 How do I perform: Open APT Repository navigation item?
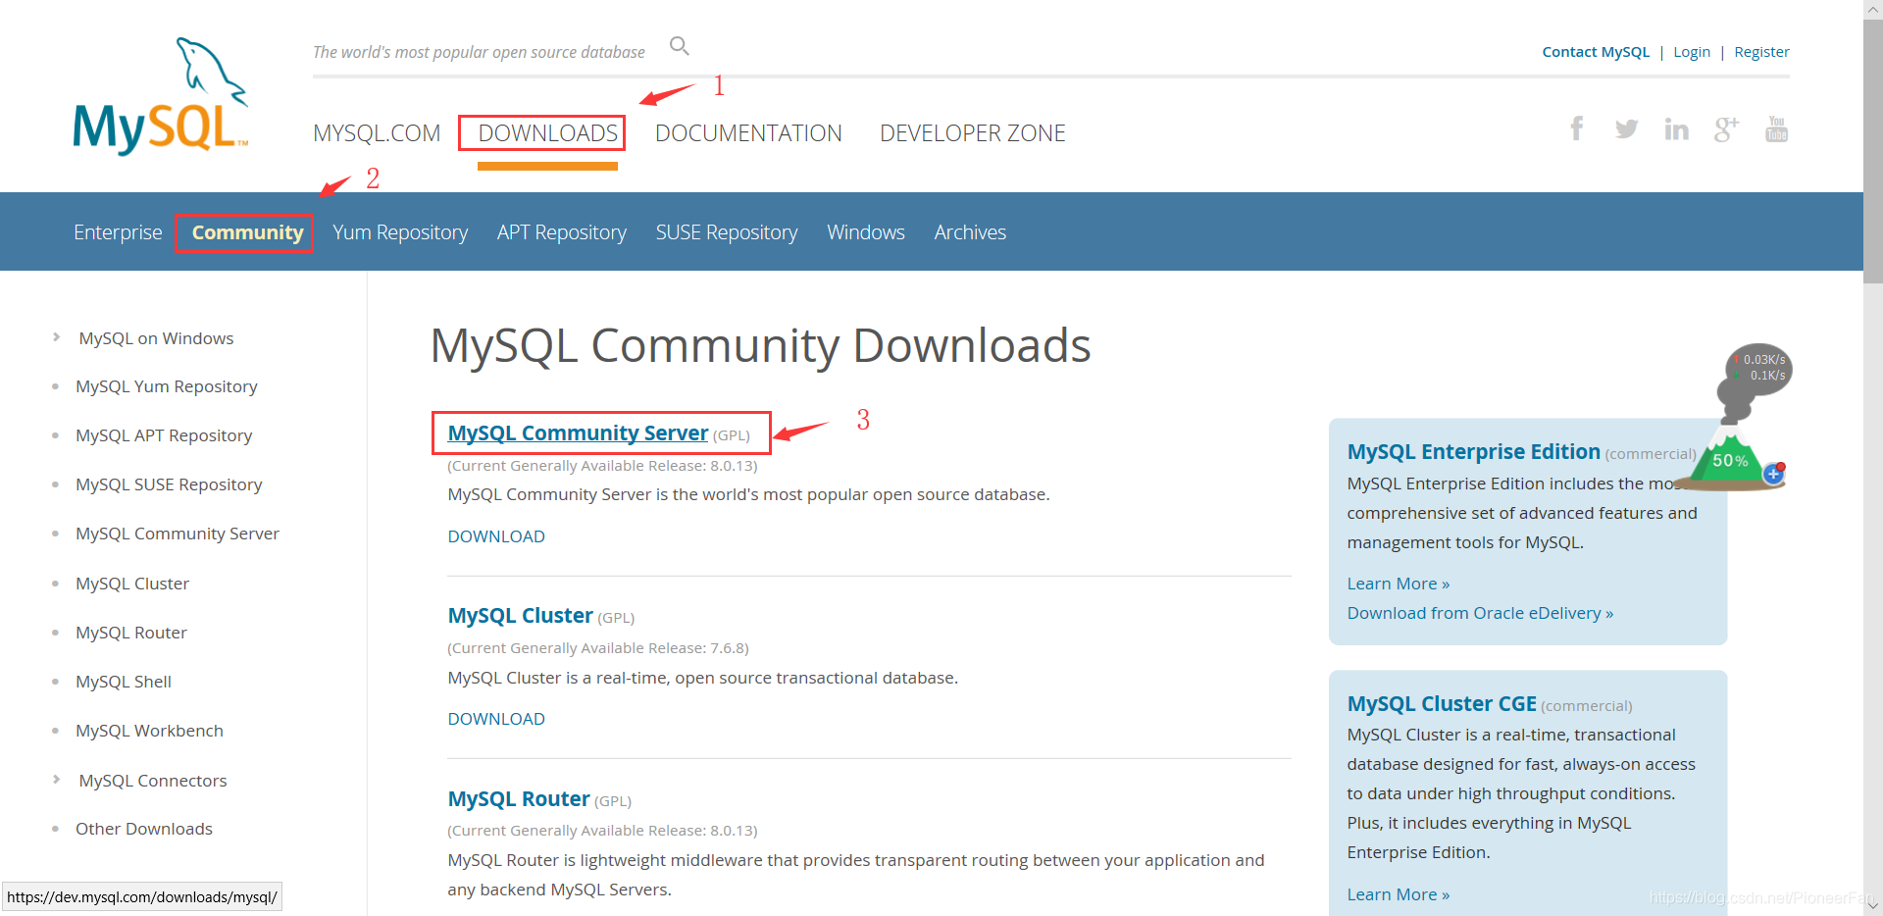point(561,232)
